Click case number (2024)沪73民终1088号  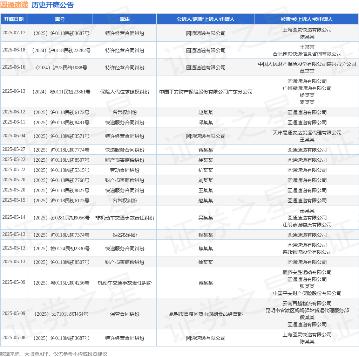pos(61,68)
